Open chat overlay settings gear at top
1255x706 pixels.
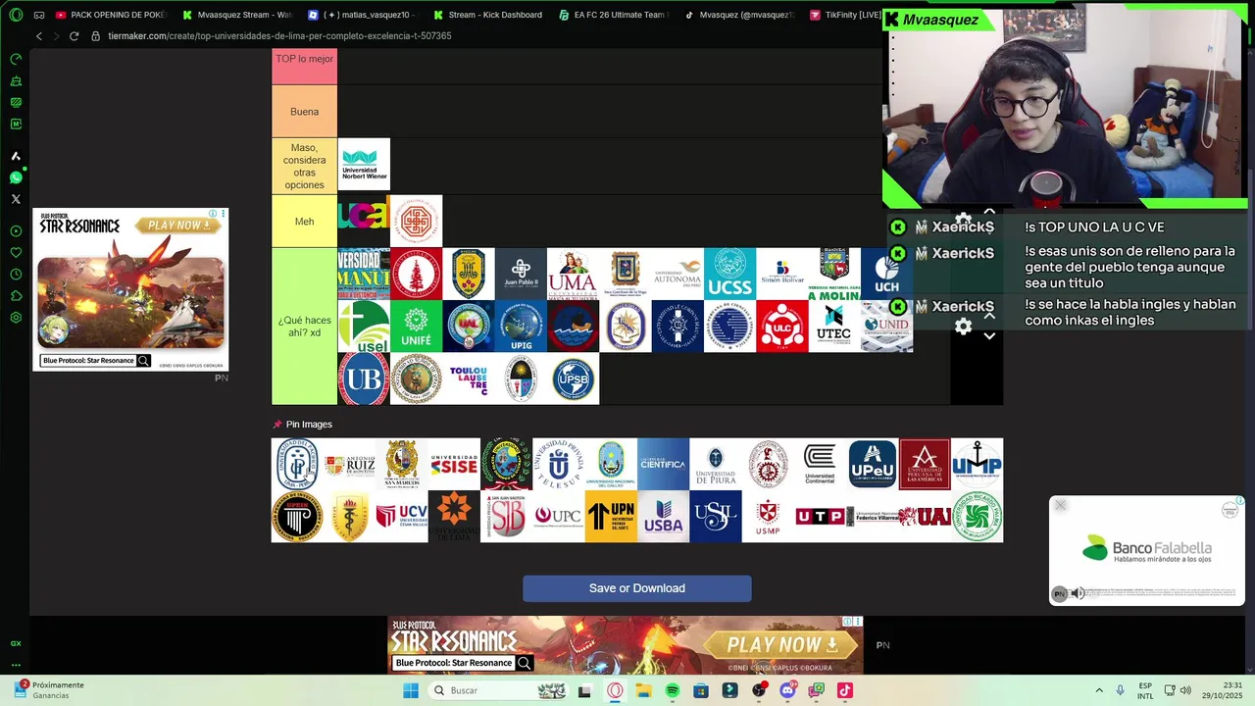click(964, 221)
